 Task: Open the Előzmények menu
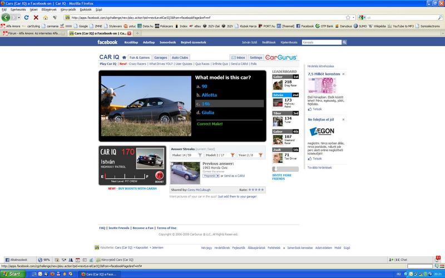(49, 9)
